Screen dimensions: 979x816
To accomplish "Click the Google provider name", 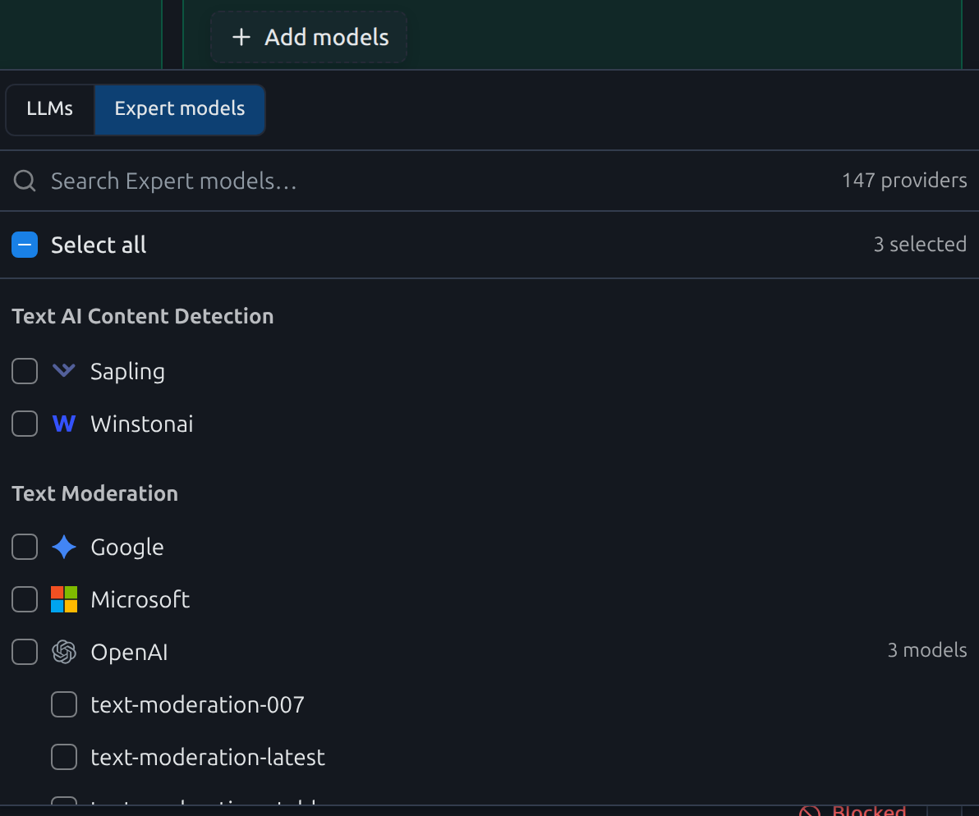I will click(127, 548).
